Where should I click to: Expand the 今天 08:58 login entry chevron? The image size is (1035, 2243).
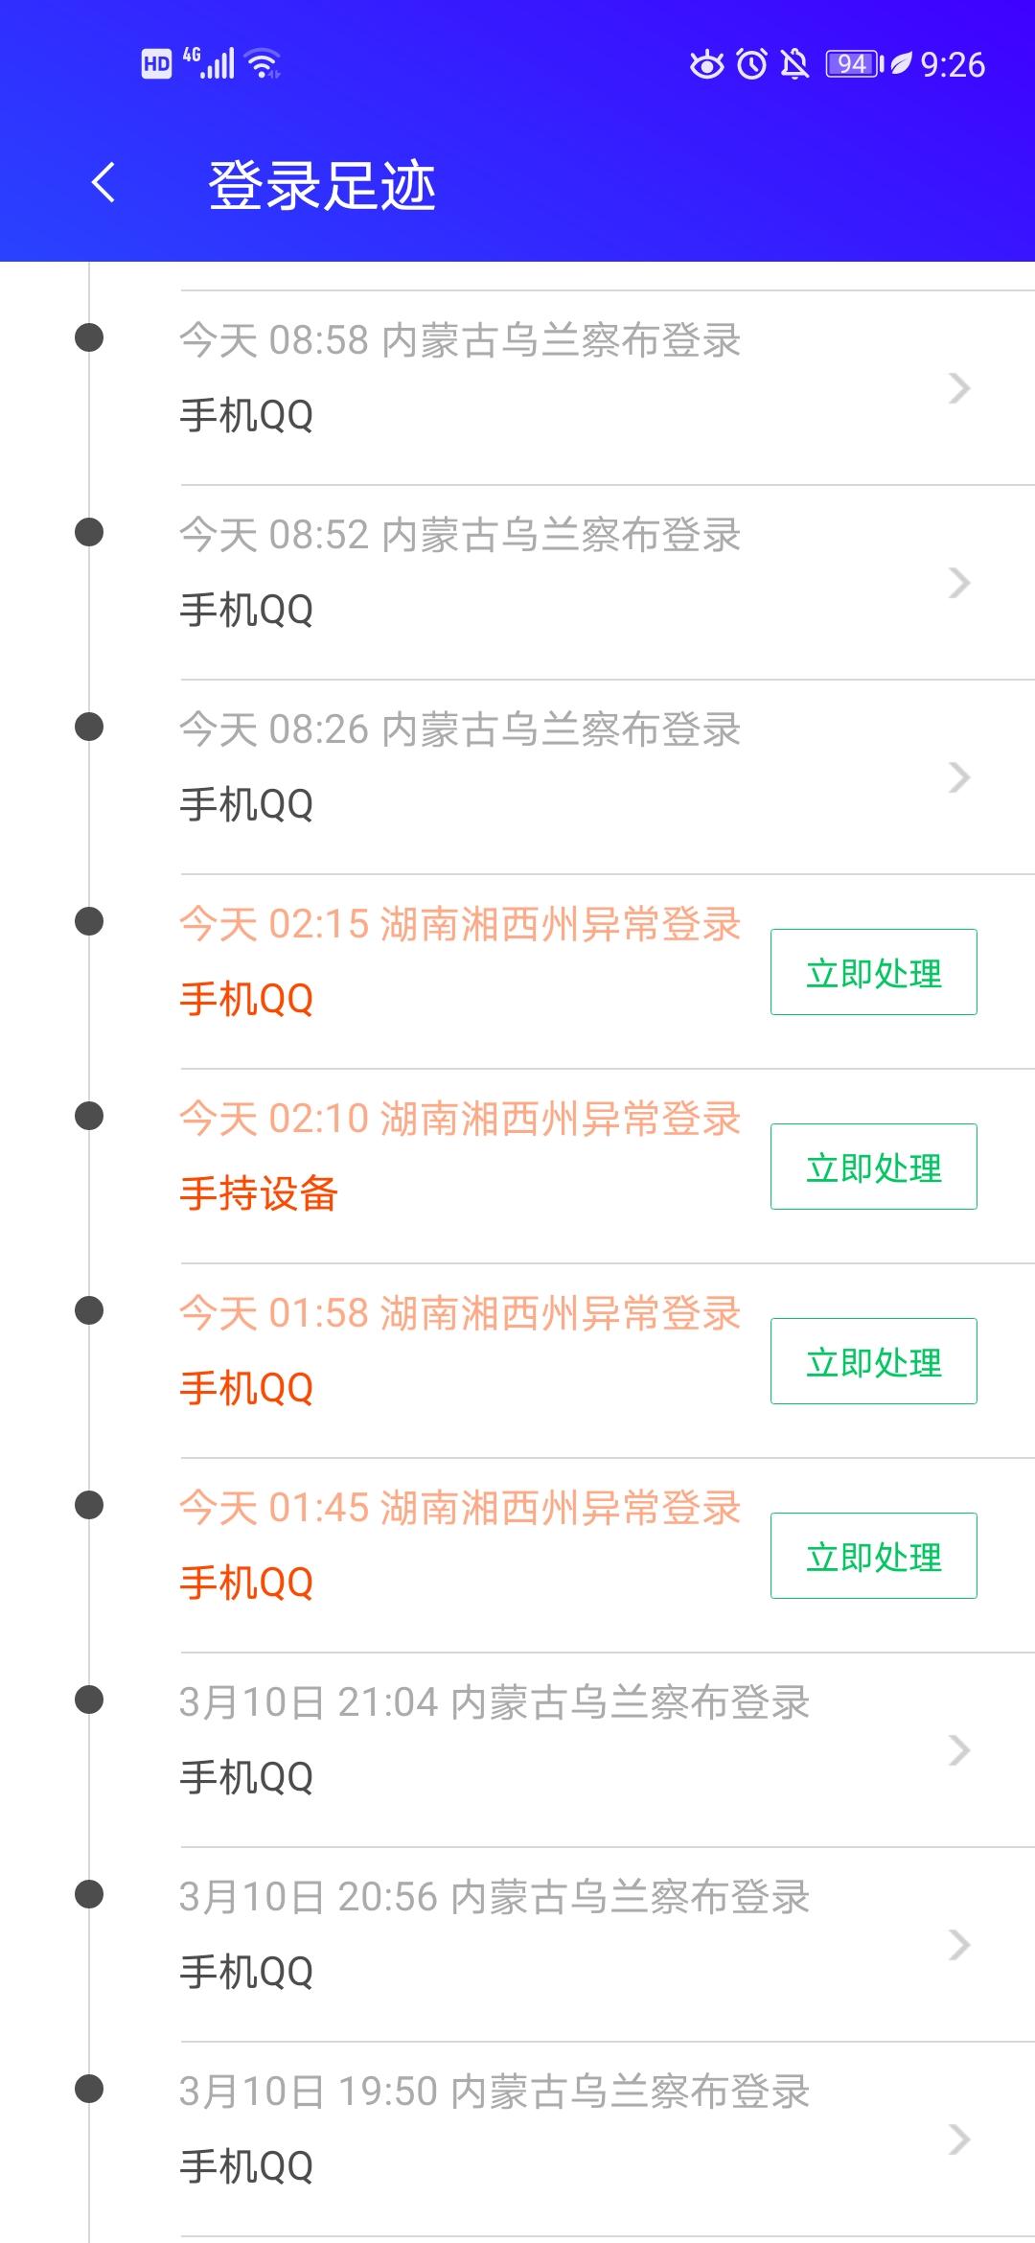click(x=958, y=388)
